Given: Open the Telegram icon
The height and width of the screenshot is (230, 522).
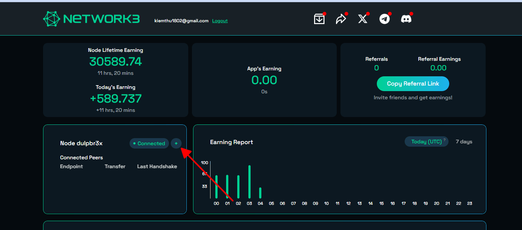Looking at the screenshot, I should pos(385,19).
